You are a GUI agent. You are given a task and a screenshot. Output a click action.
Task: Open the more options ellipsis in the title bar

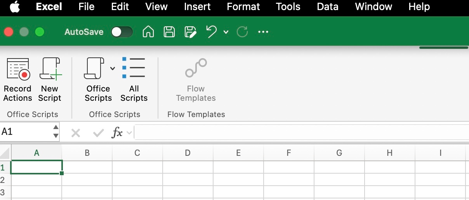[263, 32]
